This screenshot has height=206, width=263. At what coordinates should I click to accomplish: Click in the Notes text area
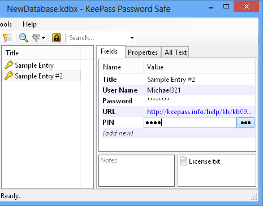pyautogui.click(x=136, y=171)
